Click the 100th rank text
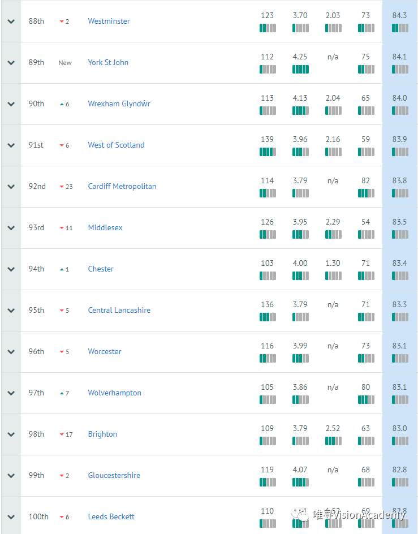 [38, 516]
